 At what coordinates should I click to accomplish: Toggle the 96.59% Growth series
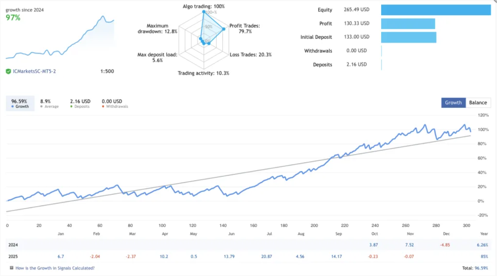[20, 103]
